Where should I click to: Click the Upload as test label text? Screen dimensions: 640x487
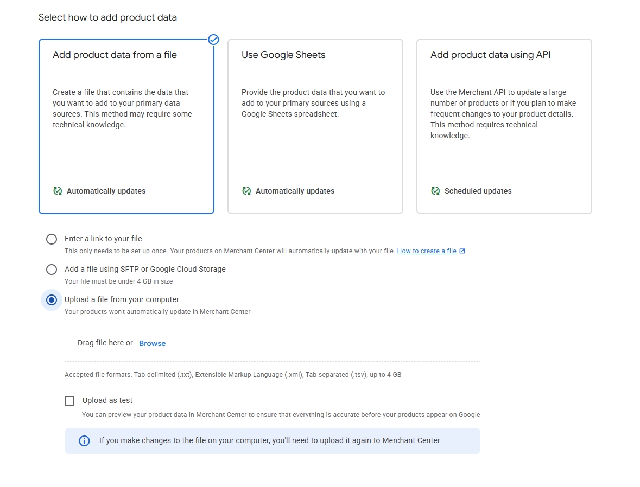tap(106, 400)
